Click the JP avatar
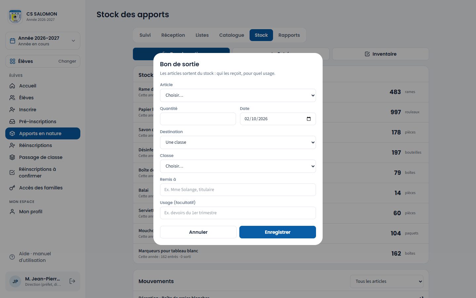This screenshot has width=476, height=298. [15, 281]
